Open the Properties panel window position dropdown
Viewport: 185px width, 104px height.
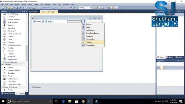[179, 61]
